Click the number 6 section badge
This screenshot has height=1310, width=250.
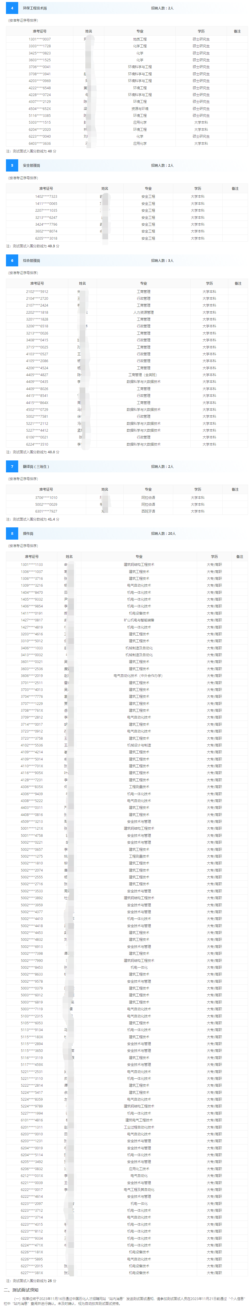pyautogui.click(x=12, y=260)
